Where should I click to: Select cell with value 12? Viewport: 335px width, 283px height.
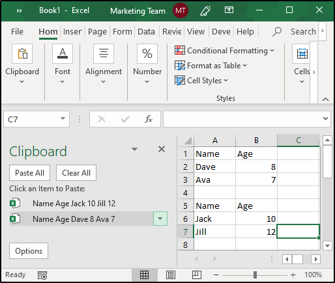tap(256, 232)
